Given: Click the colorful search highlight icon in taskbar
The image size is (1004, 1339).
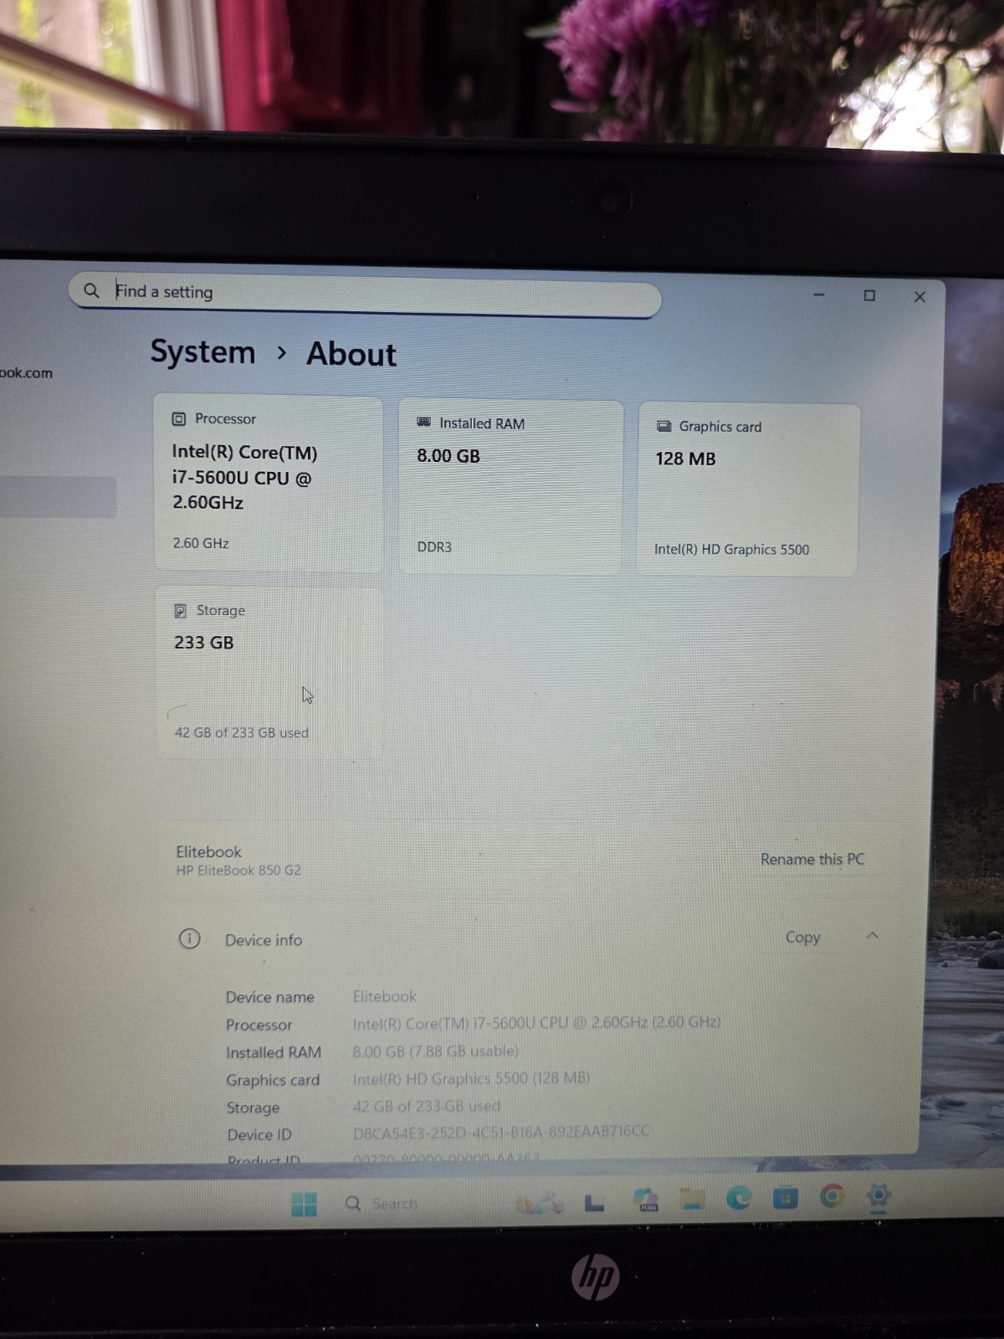Looking at the screenshot, I should click(x=539, y=1203).
